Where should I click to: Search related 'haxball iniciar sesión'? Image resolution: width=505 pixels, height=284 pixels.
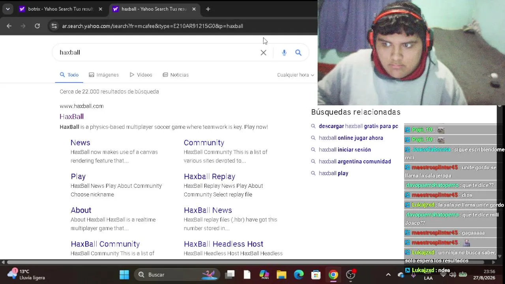pyautogui.click(x=345, y=150)
